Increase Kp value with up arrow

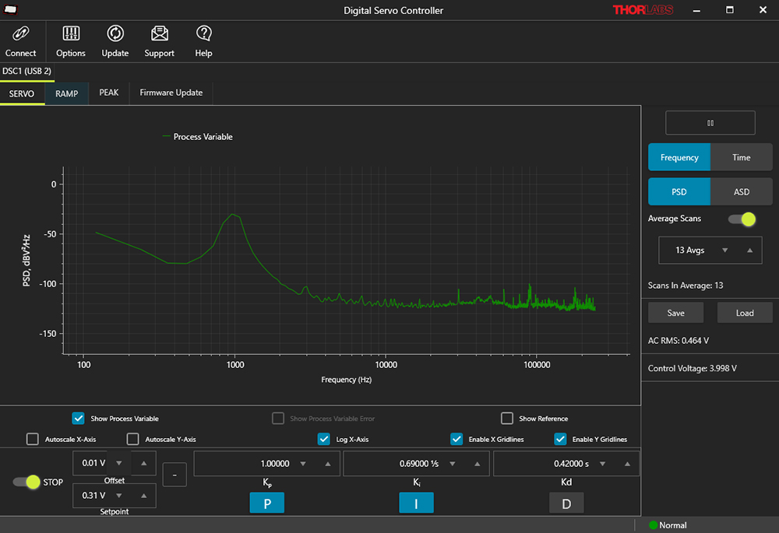(327, 464)
